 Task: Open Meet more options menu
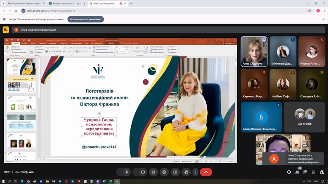196,172
